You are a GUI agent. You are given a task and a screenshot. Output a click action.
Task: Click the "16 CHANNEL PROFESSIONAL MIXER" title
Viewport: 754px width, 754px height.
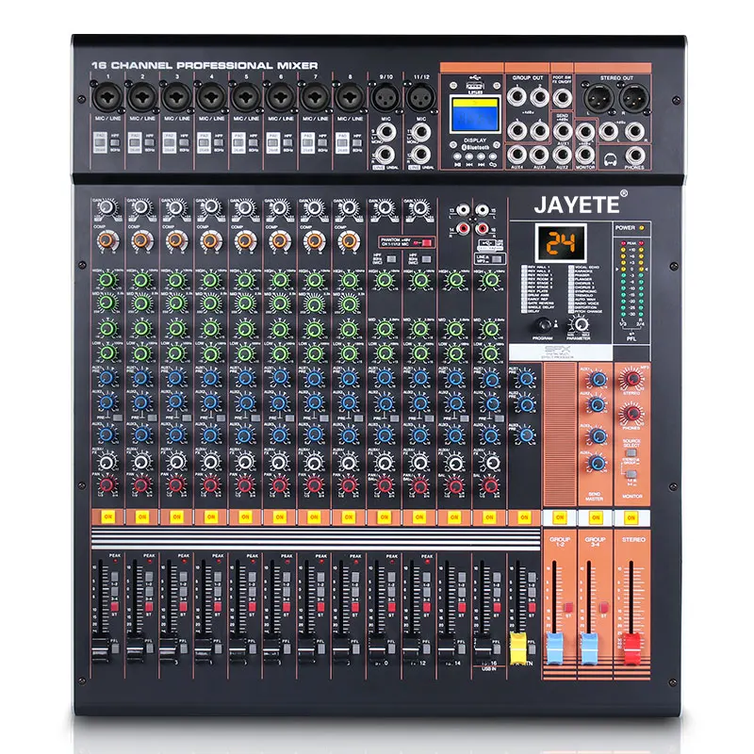(205, 65)
